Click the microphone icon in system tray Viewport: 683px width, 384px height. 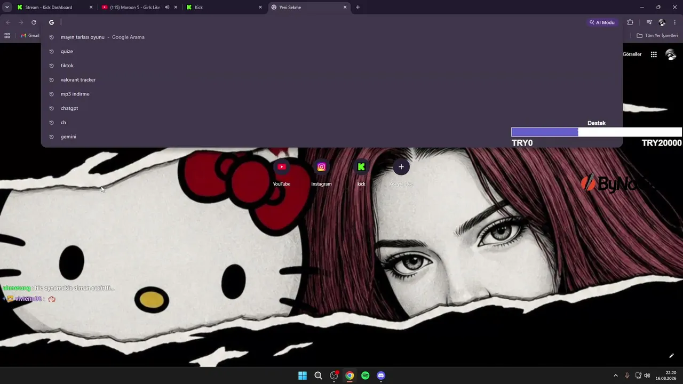coord(627,375)
